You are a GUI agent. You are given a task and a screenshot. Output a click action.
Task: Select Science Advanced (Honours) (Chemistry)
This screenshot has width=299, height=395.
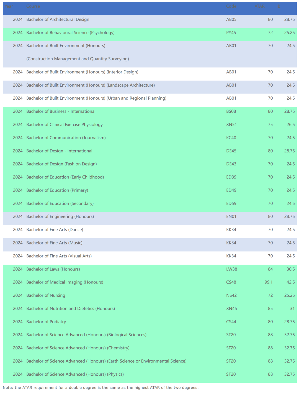(78, 348)
